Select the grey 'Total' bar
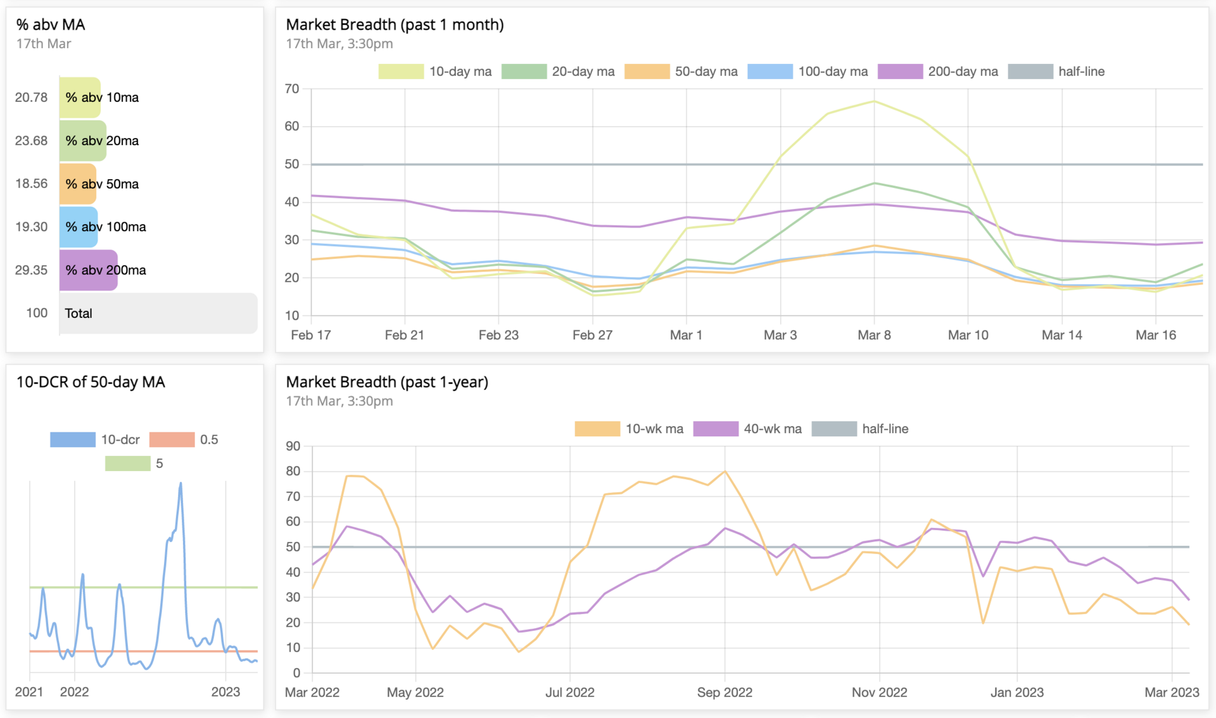This screenshot has height=718, width=1216. [158, 313]
